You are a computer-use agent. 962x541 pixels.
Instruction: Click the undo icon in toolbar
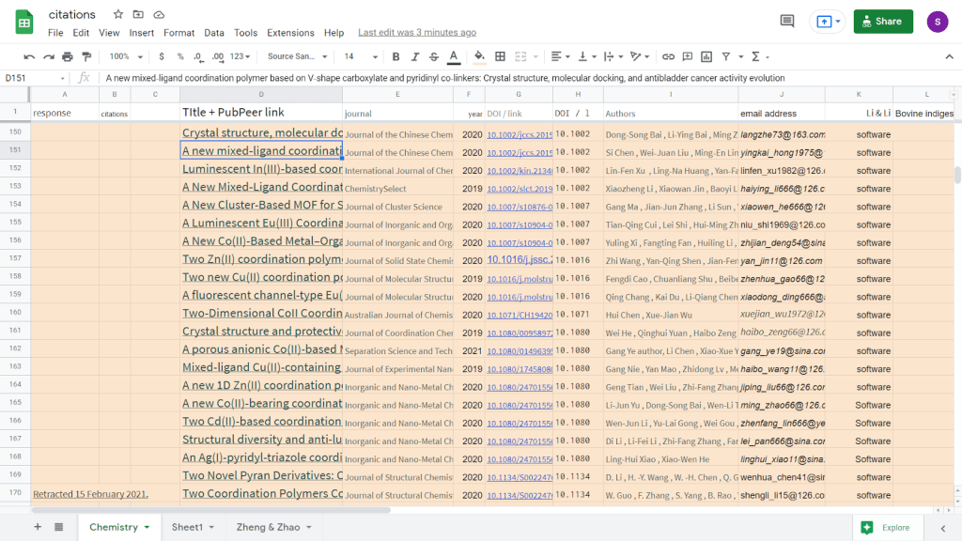pyautogui.click(x=29, y=56)
